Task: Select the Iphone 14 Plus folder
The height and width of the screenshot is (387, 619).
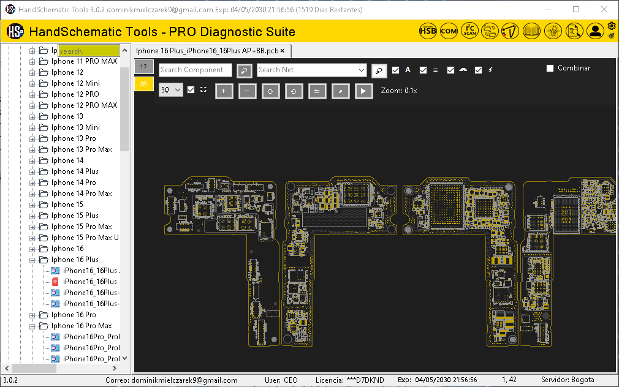Action: pyautogui.click(x=75, y=171)
